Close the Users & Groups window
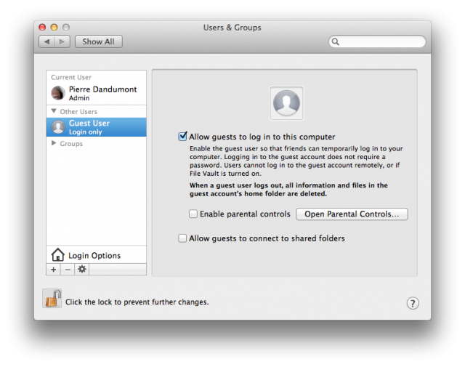The image size is (465, 367). 42,28
